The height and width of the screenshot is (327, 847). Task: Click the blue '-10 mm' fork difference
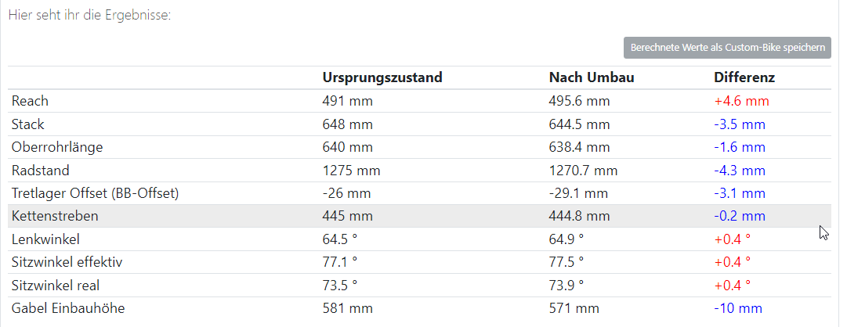pos(737,308)
